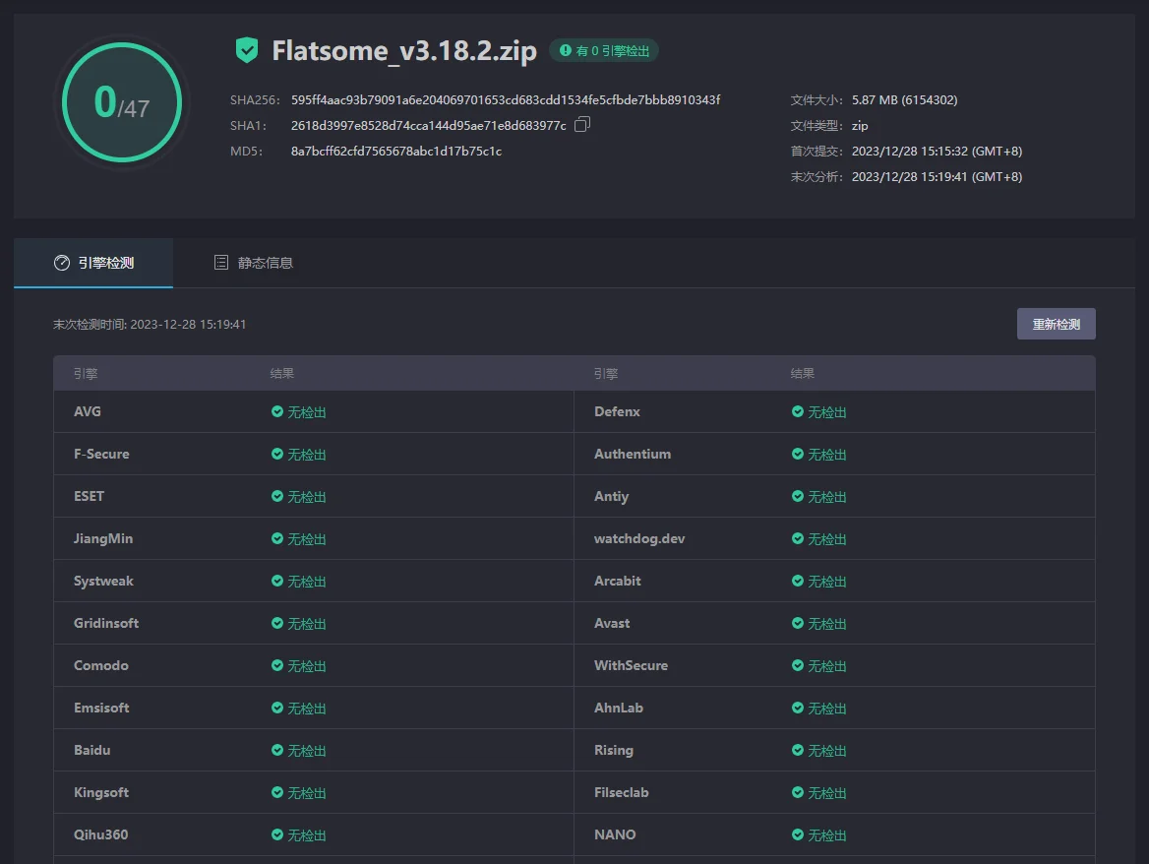
Task: Click the ESET engine name
Action: (x=89, y=496)
